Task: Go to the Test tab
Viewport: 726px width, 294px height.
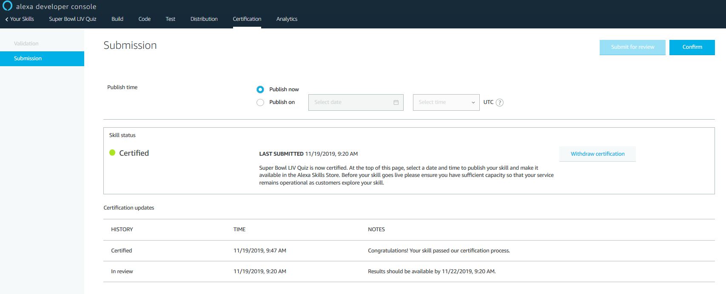Action: tap(171, 19)
